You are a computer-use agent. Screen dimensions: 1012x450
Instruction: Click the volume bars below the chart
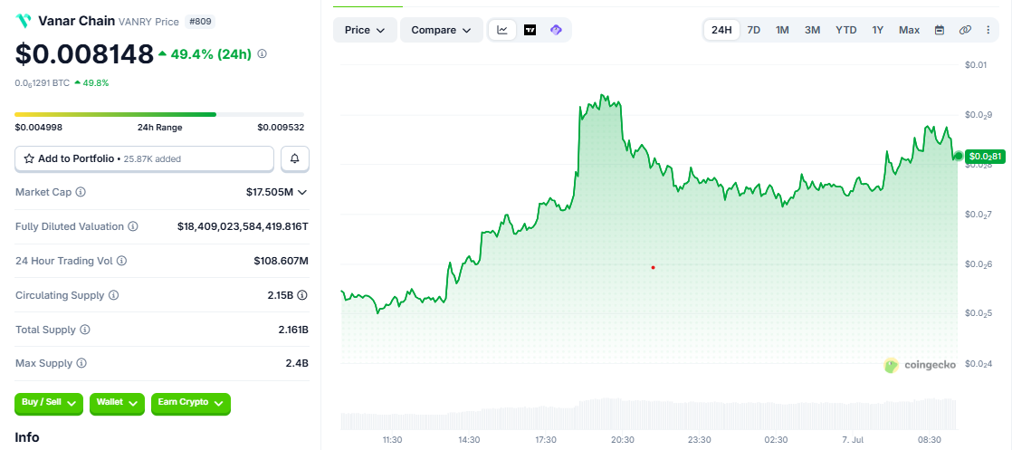[x=649, y=415]
